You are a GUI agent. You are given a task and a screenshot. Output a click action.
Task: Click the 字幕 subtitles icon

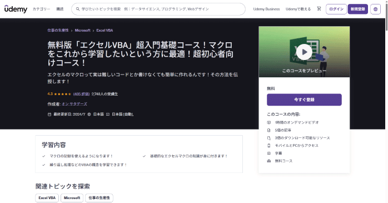tap(269, 154)
